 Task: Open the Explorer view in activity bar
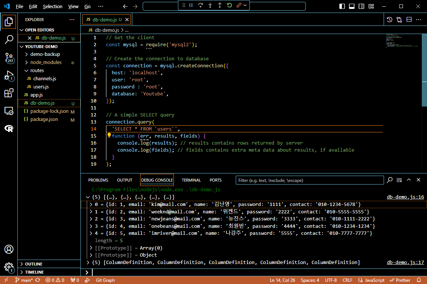coord(9,22)
